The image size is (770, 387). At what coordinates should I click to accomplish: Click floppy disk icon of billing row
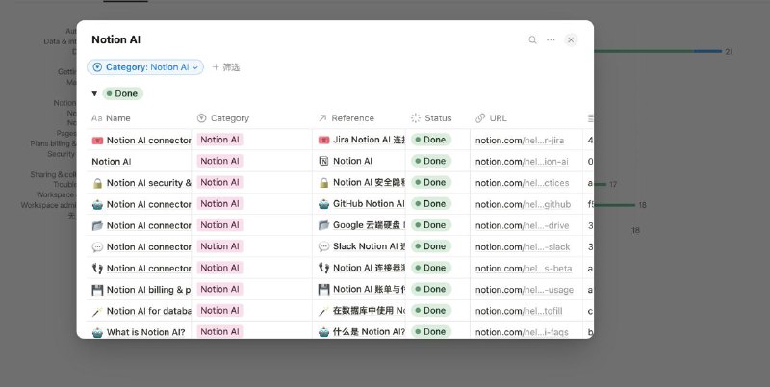click(97, 290)
